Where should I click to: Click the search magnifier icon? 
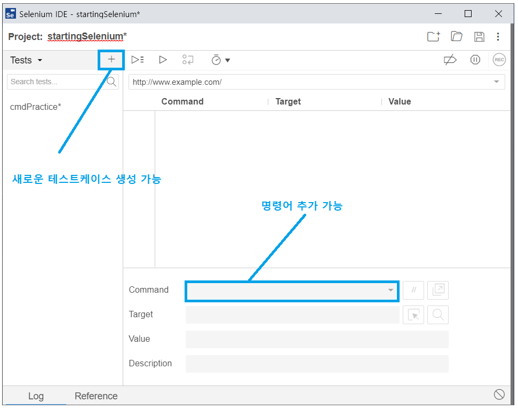(x=111, y=82)
